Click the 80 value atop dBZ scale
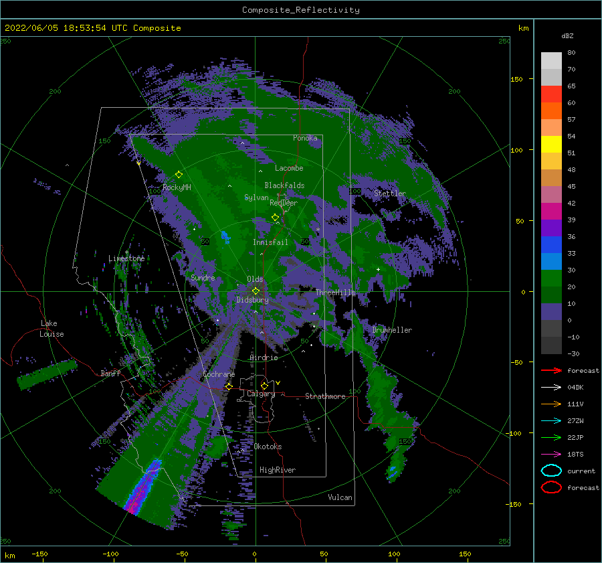The height and width of the screenshot is (563, 602). coord(571,52)
